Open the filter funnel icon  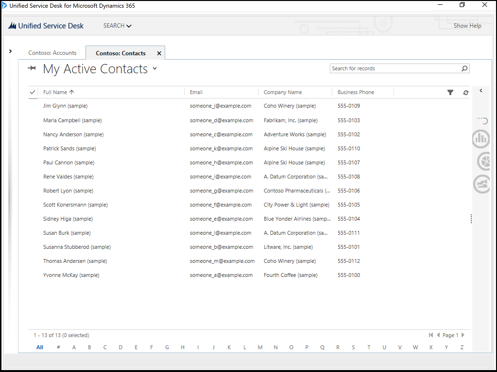pos(450,92)
